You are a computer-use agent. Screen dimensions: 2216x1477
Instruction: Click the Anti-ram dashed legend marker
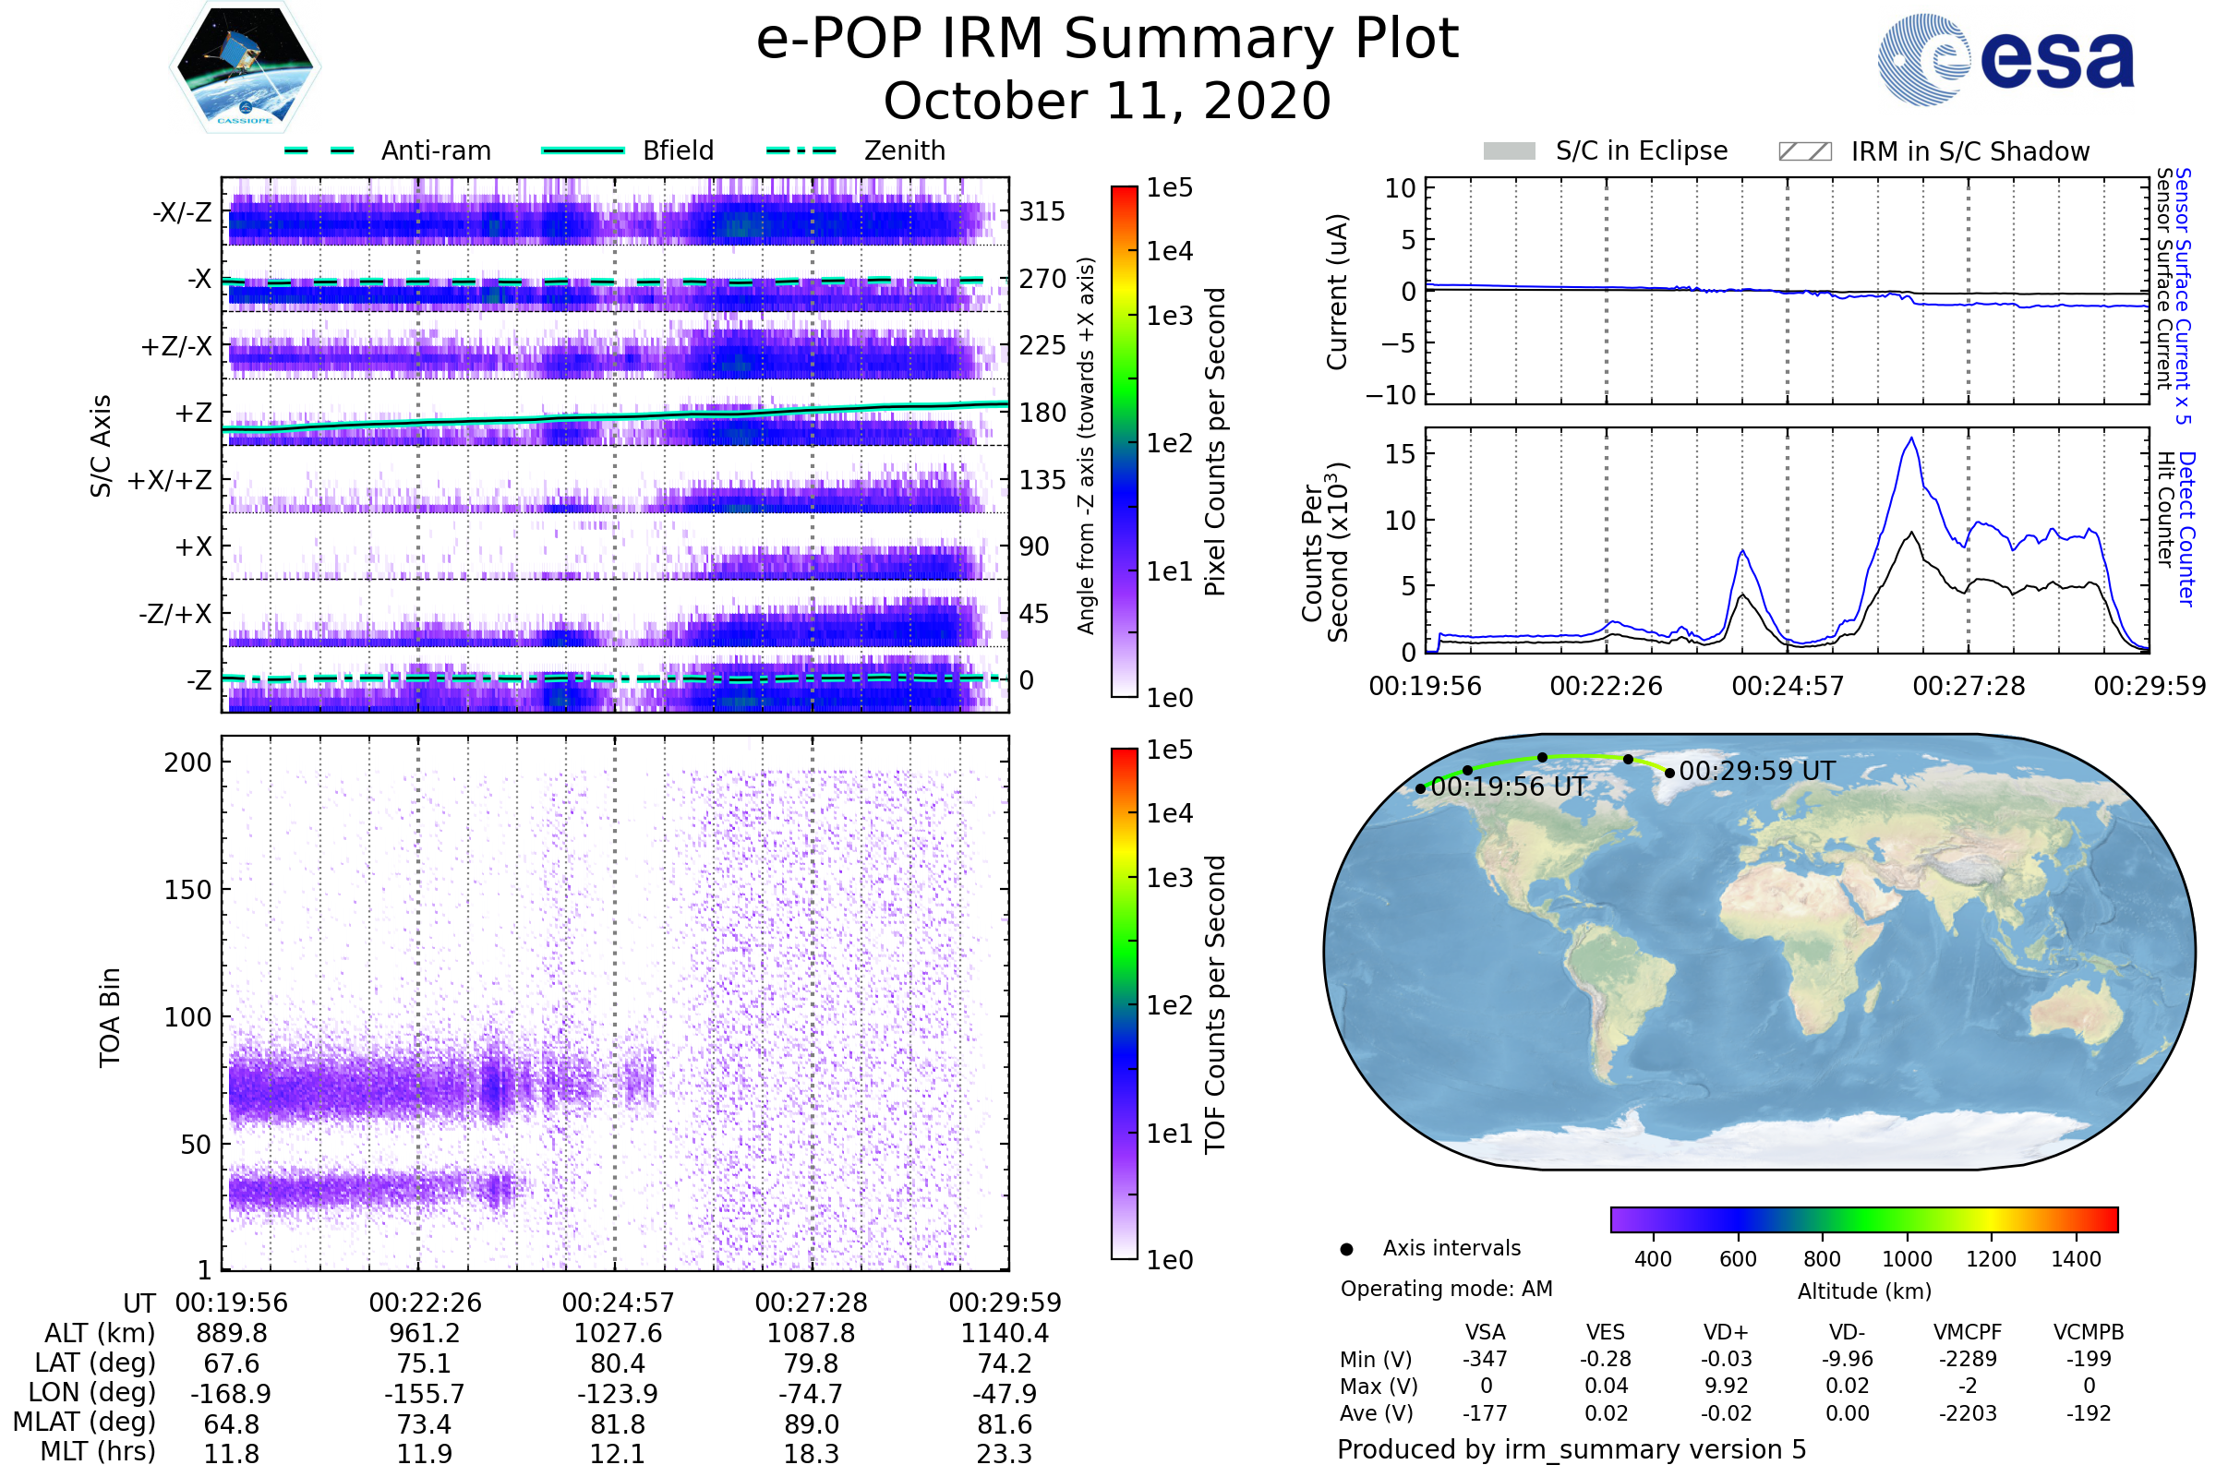319,150
